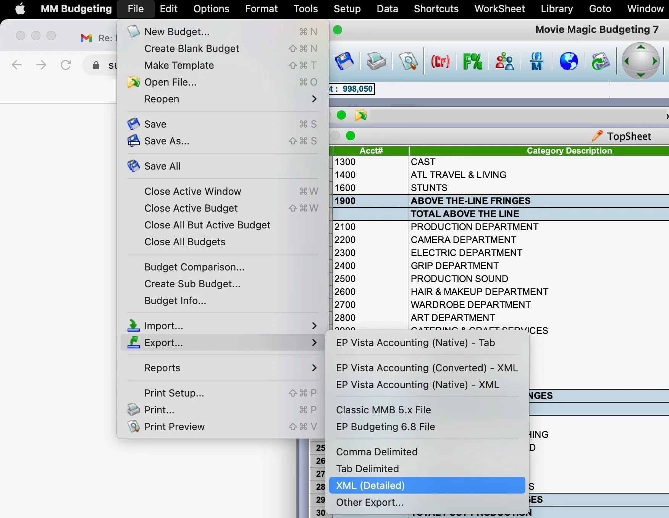Choose Other Export... option

pos(427,502)
